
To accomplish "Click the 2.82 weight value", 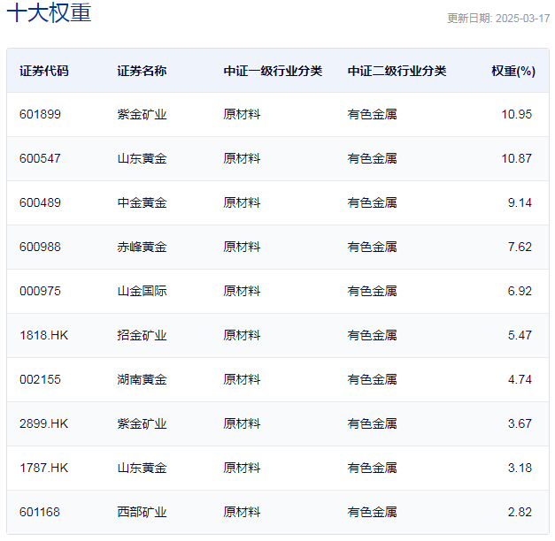I will pos(520,512).
